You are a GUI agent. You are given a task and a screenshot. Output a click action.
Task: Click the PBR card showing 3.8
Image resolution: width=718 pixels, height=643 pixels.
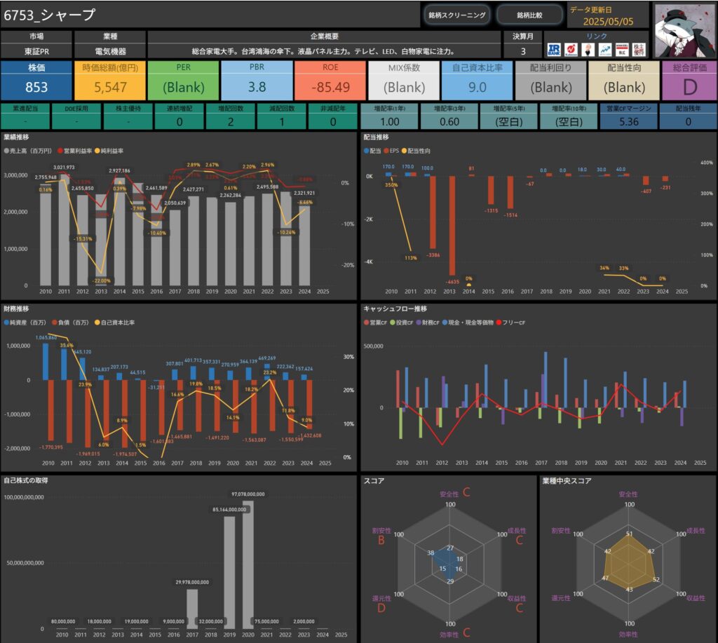click(257, 81)
